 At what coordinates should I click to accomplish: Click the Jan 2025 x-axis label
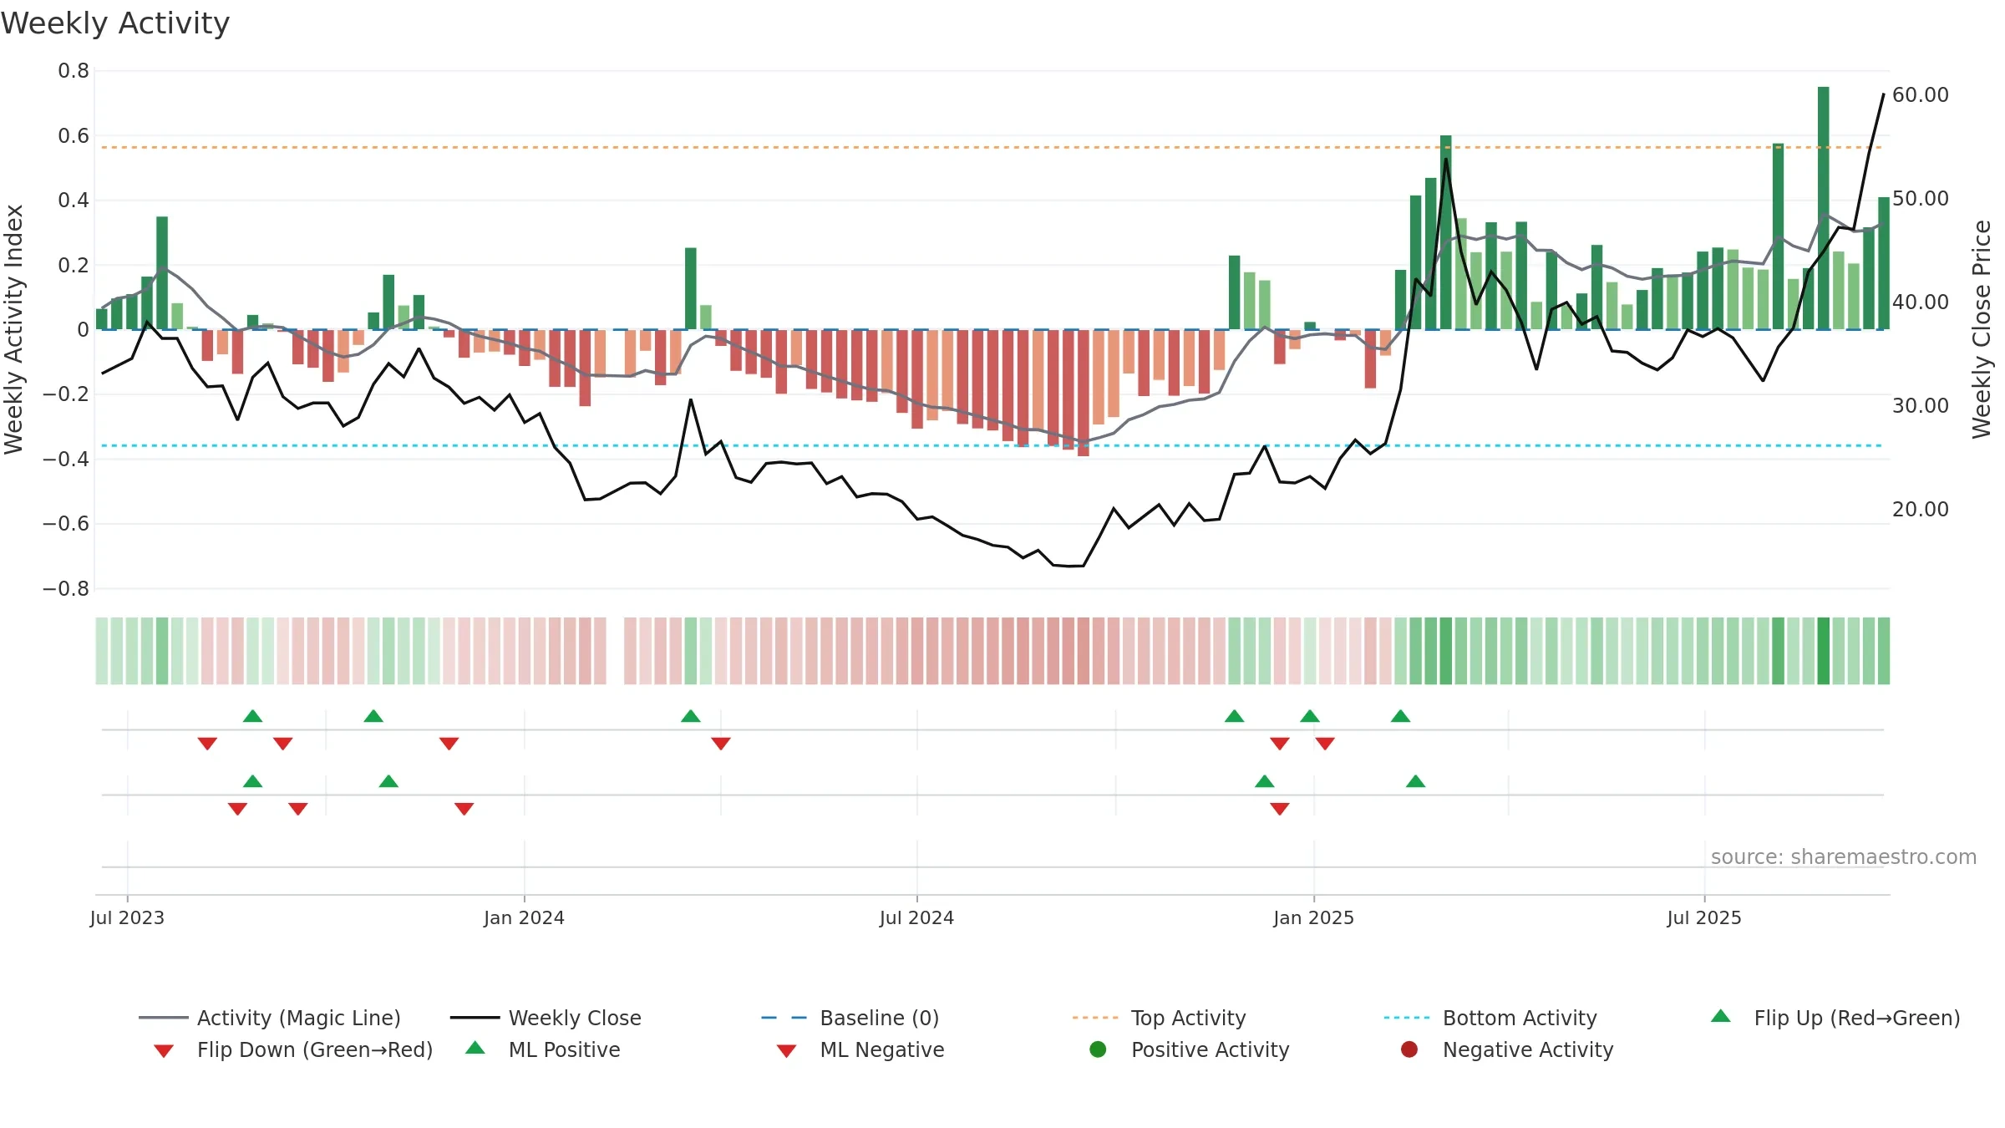1313,917
